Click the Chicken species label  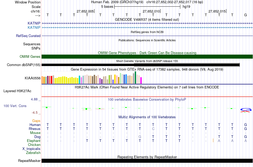(34, 145)
